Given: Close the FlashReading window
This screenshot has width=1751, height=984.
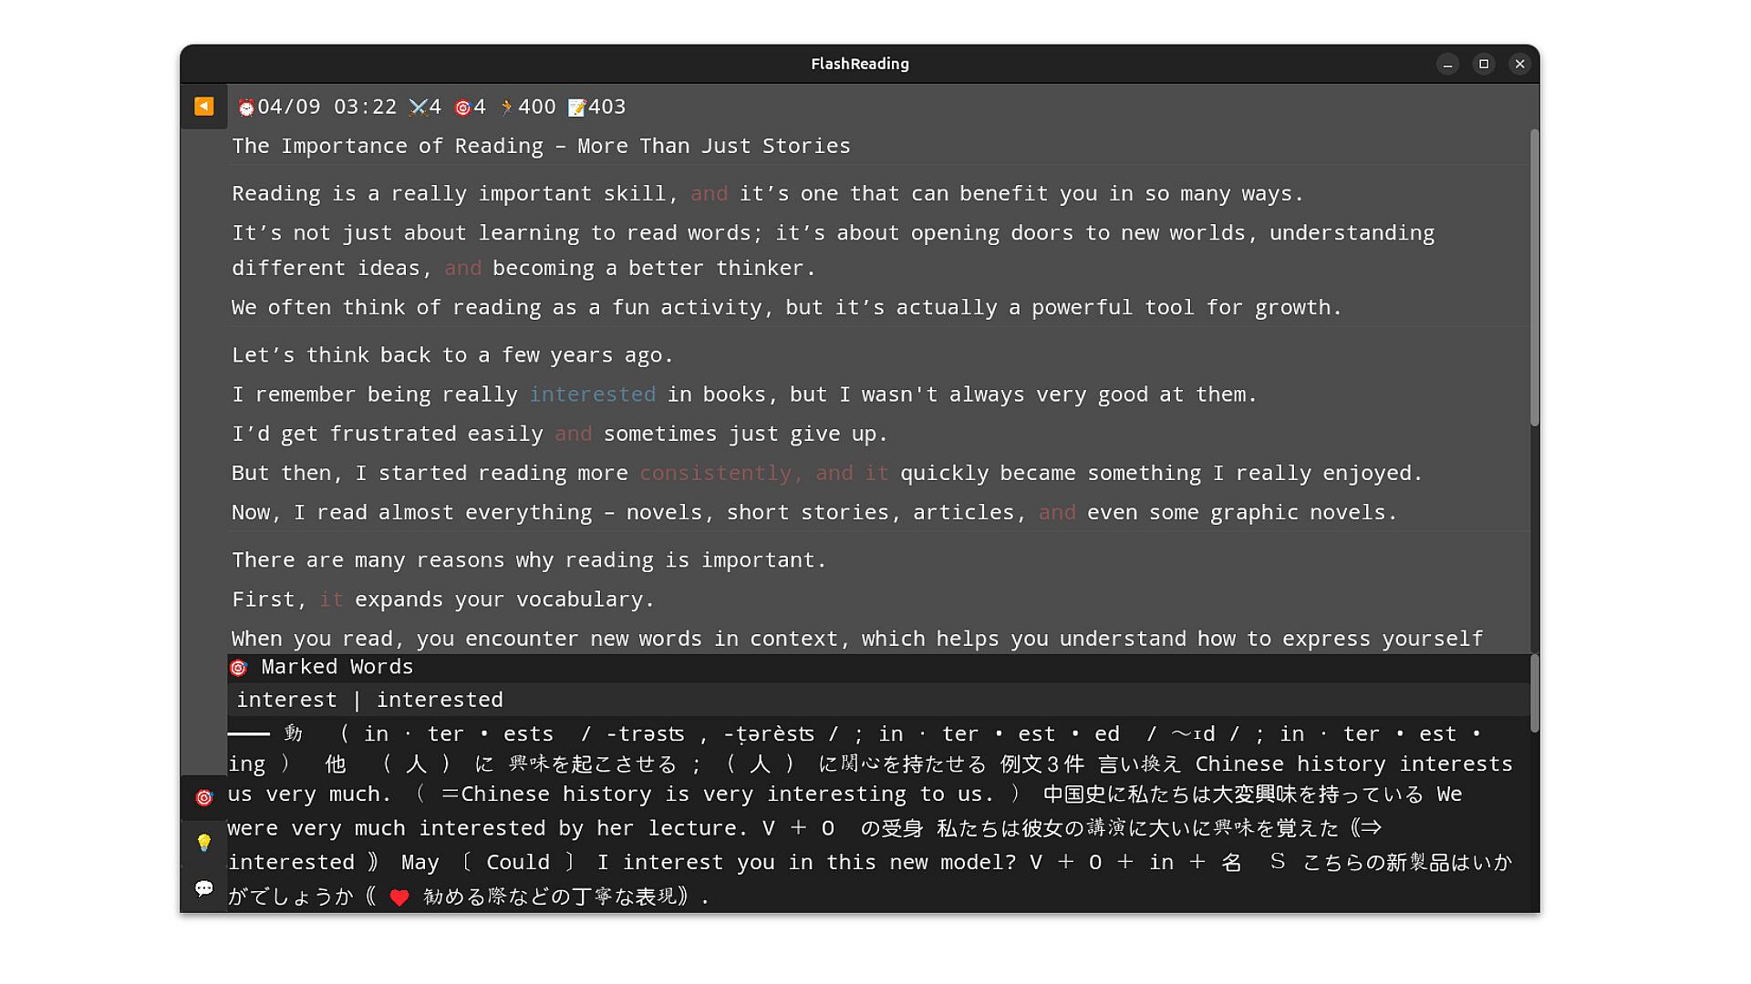Looking at the screenshot, I should click(1519, 64).
